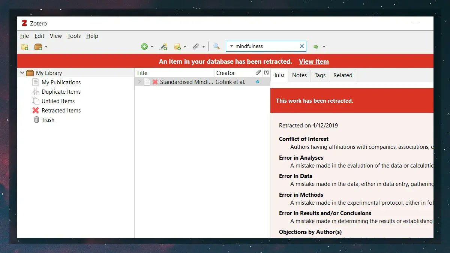Click the green Locate arrow icon
This screenshot has width=450, height=253.
317,46
